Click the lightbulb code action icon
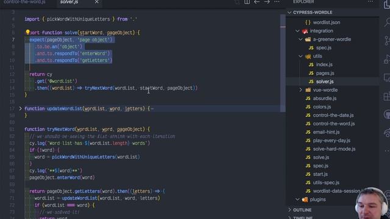This screenshot has width=390, height=219. point(27,32)
